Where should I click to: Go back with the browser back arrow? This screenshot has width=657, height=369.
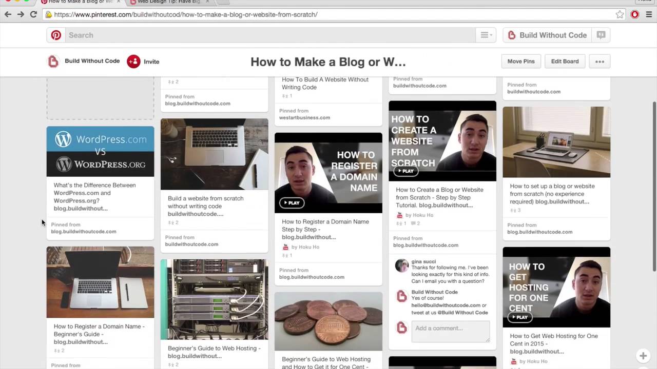tap(8, 14)
